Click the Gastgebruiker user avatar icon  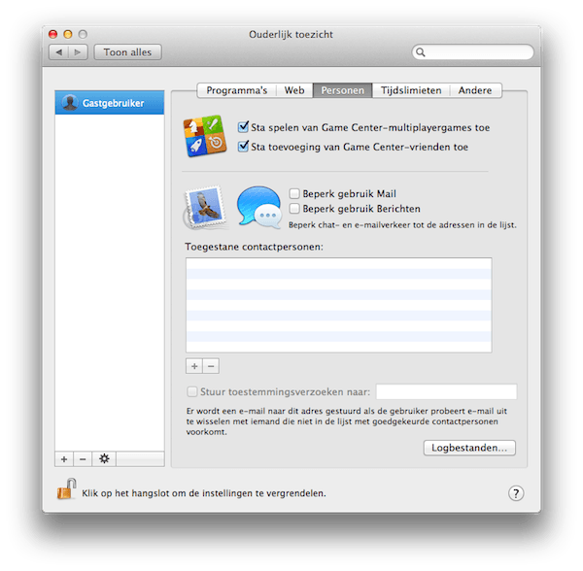[x=70, y=103]
